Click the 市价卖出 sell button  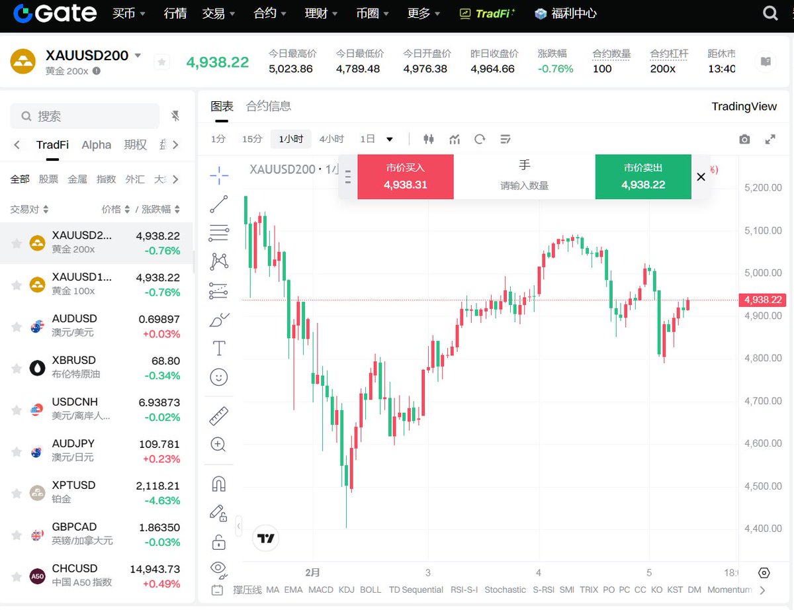coord(643,177)
